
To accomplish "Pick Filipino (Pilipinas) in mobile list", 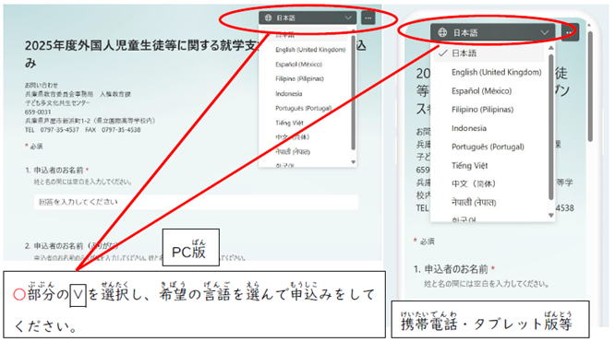I will point(482,110).
